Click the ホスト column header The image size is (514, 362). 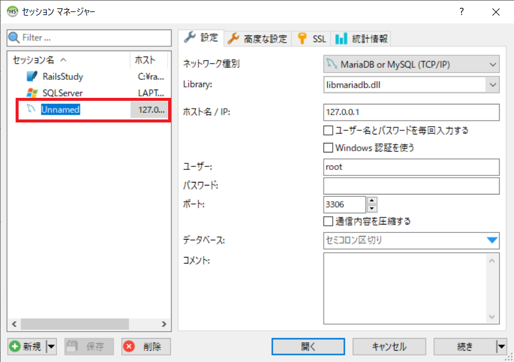tap(149, 60)
